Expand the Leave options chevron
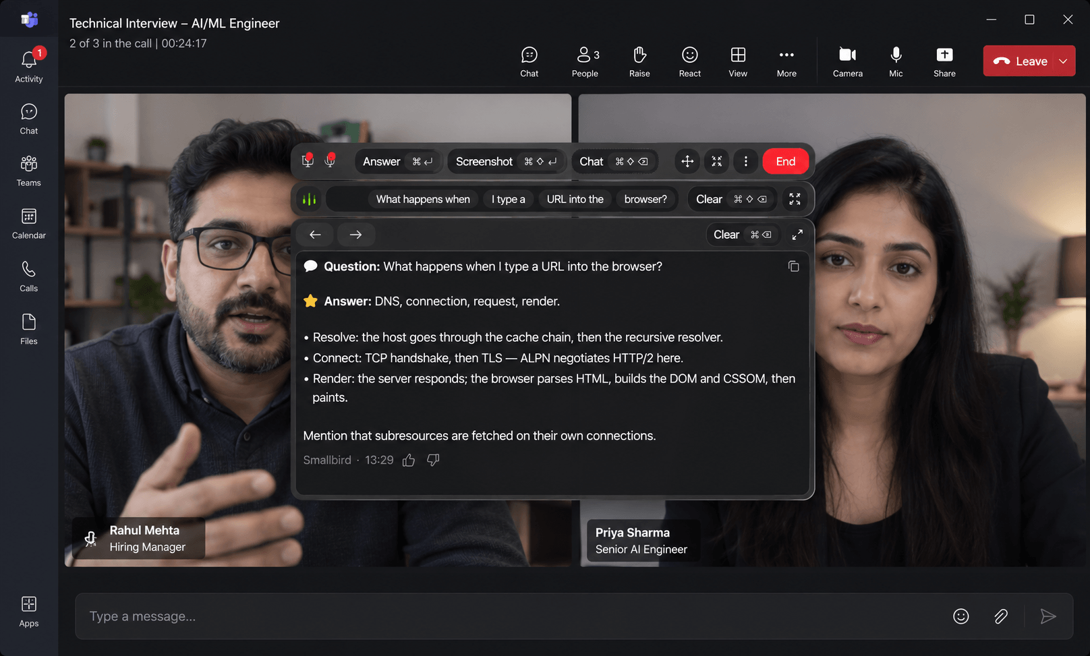1090x656 pixels. [1064, 61]
